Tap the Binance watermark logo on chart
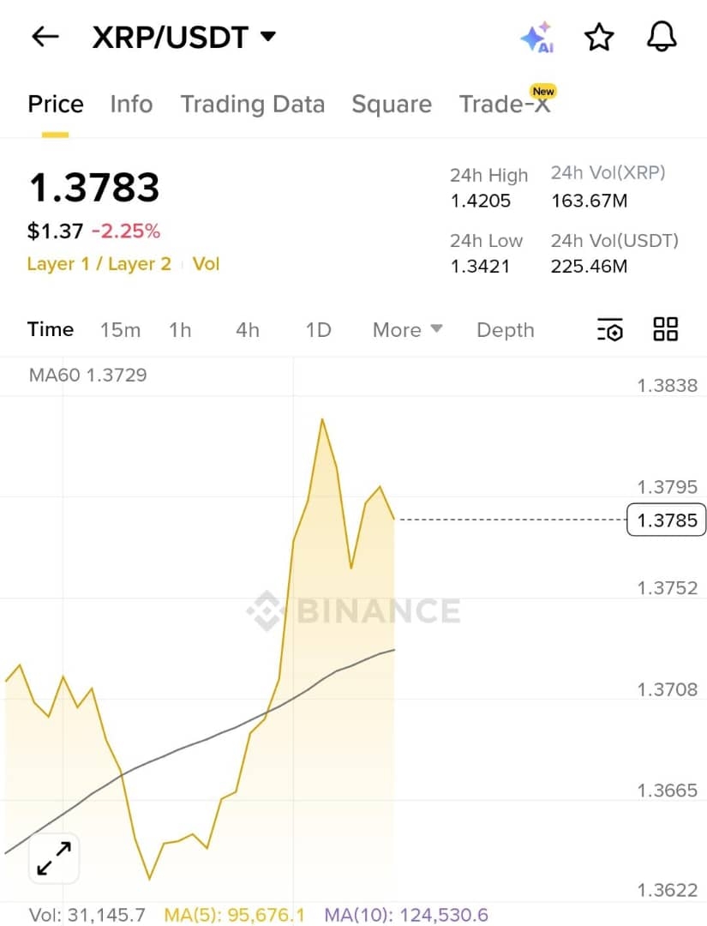 [x=353, y=610]
